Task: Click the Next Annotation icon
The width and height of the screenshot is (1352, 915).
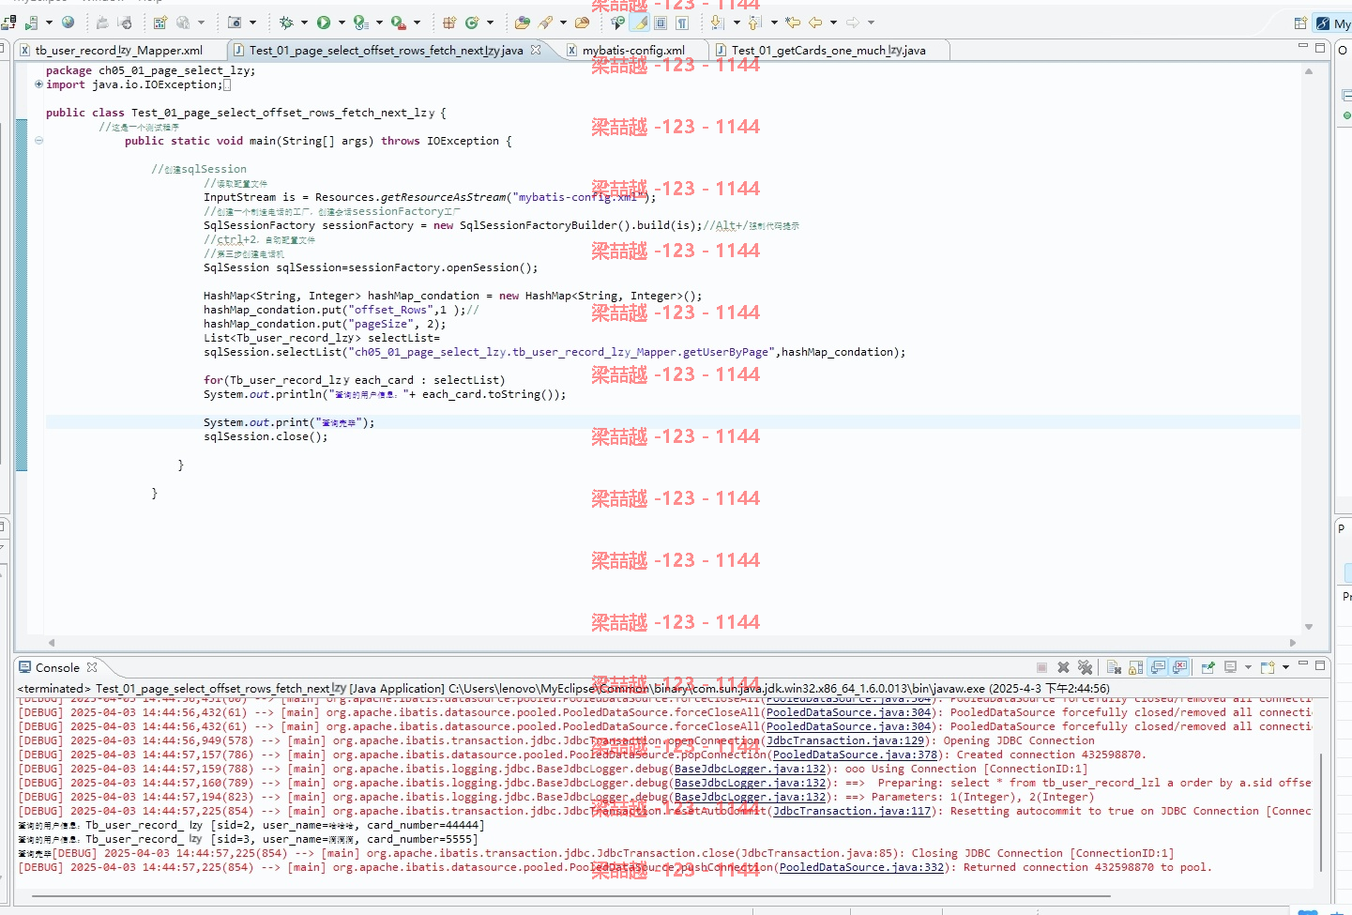Action: [x=717, y=22]
